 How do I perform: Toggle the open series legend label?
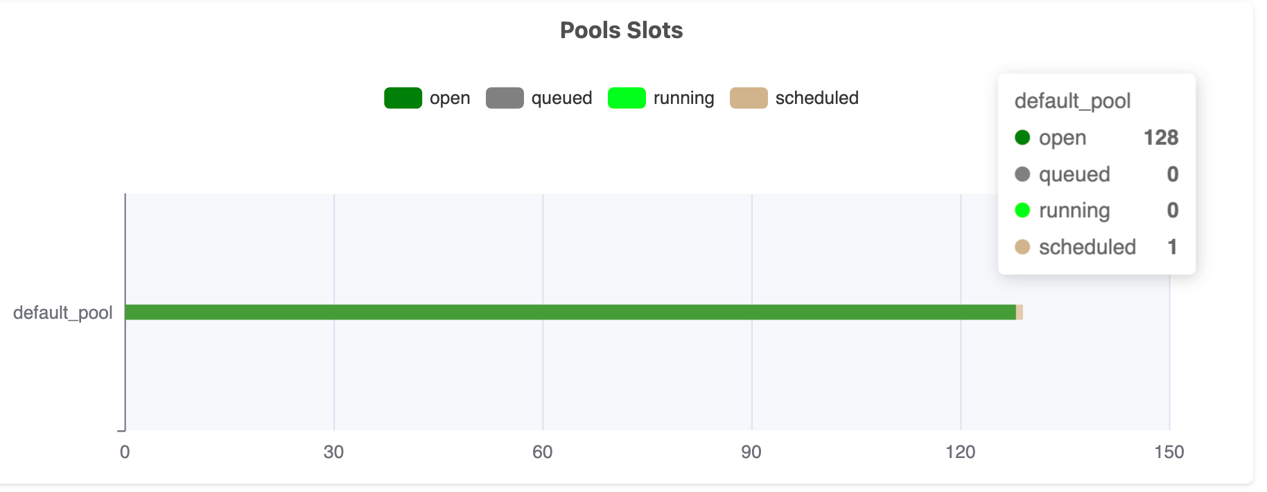click(449, 98)
